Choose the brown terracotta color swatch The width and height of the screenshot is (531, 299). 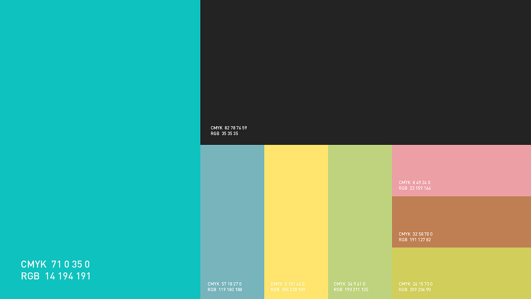[461, 222]
